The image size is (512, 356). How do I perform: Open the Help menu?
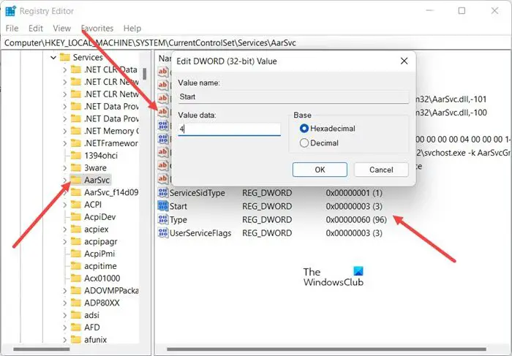coord(132,29)
